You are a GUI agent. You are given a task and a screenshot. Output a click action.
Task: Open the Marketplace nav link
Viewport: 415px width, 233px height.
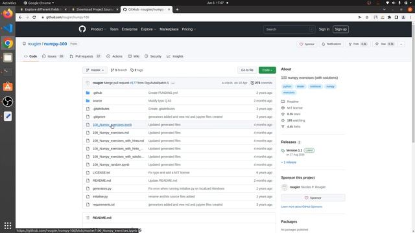coord(169,29)
